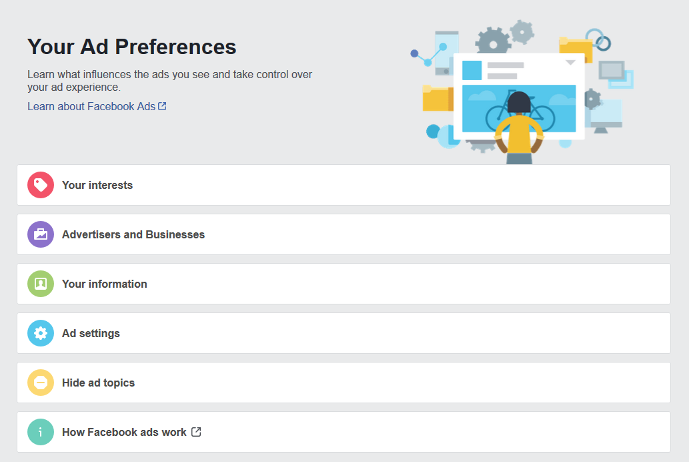Click the red tag icon for Your interests

41,185
